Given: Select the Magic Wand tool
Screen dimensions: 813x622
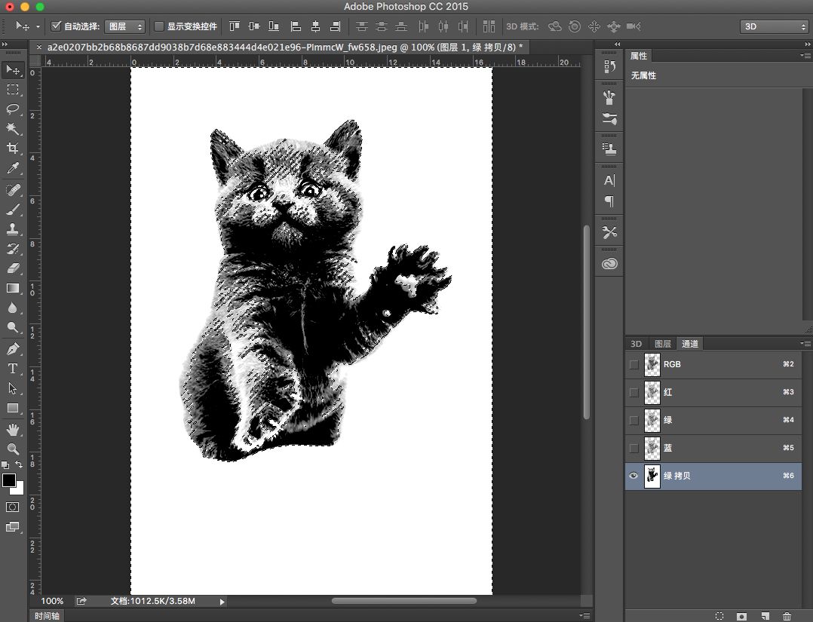Looking at the screenshot, I should tap(13, 129).
